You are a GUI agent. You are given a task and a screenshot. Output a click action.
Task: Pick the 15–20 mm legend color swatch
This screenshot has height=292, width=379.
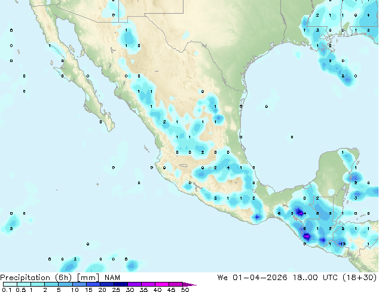coord(93,284)
